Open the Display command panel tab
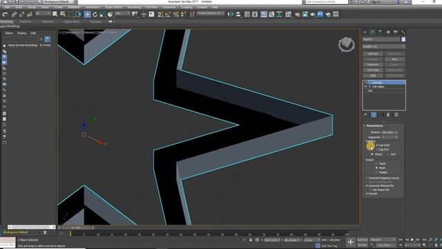 [396, 32]
